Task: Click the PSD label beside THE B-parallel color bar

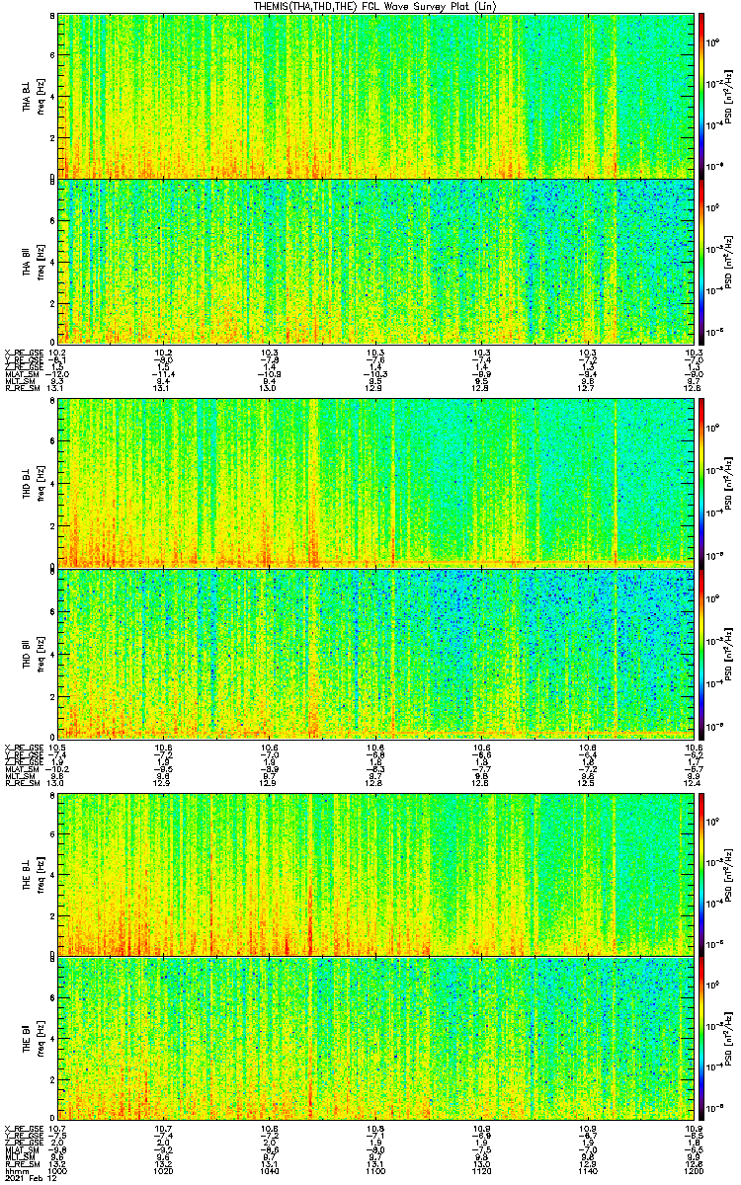Action: coord(727,1040)
